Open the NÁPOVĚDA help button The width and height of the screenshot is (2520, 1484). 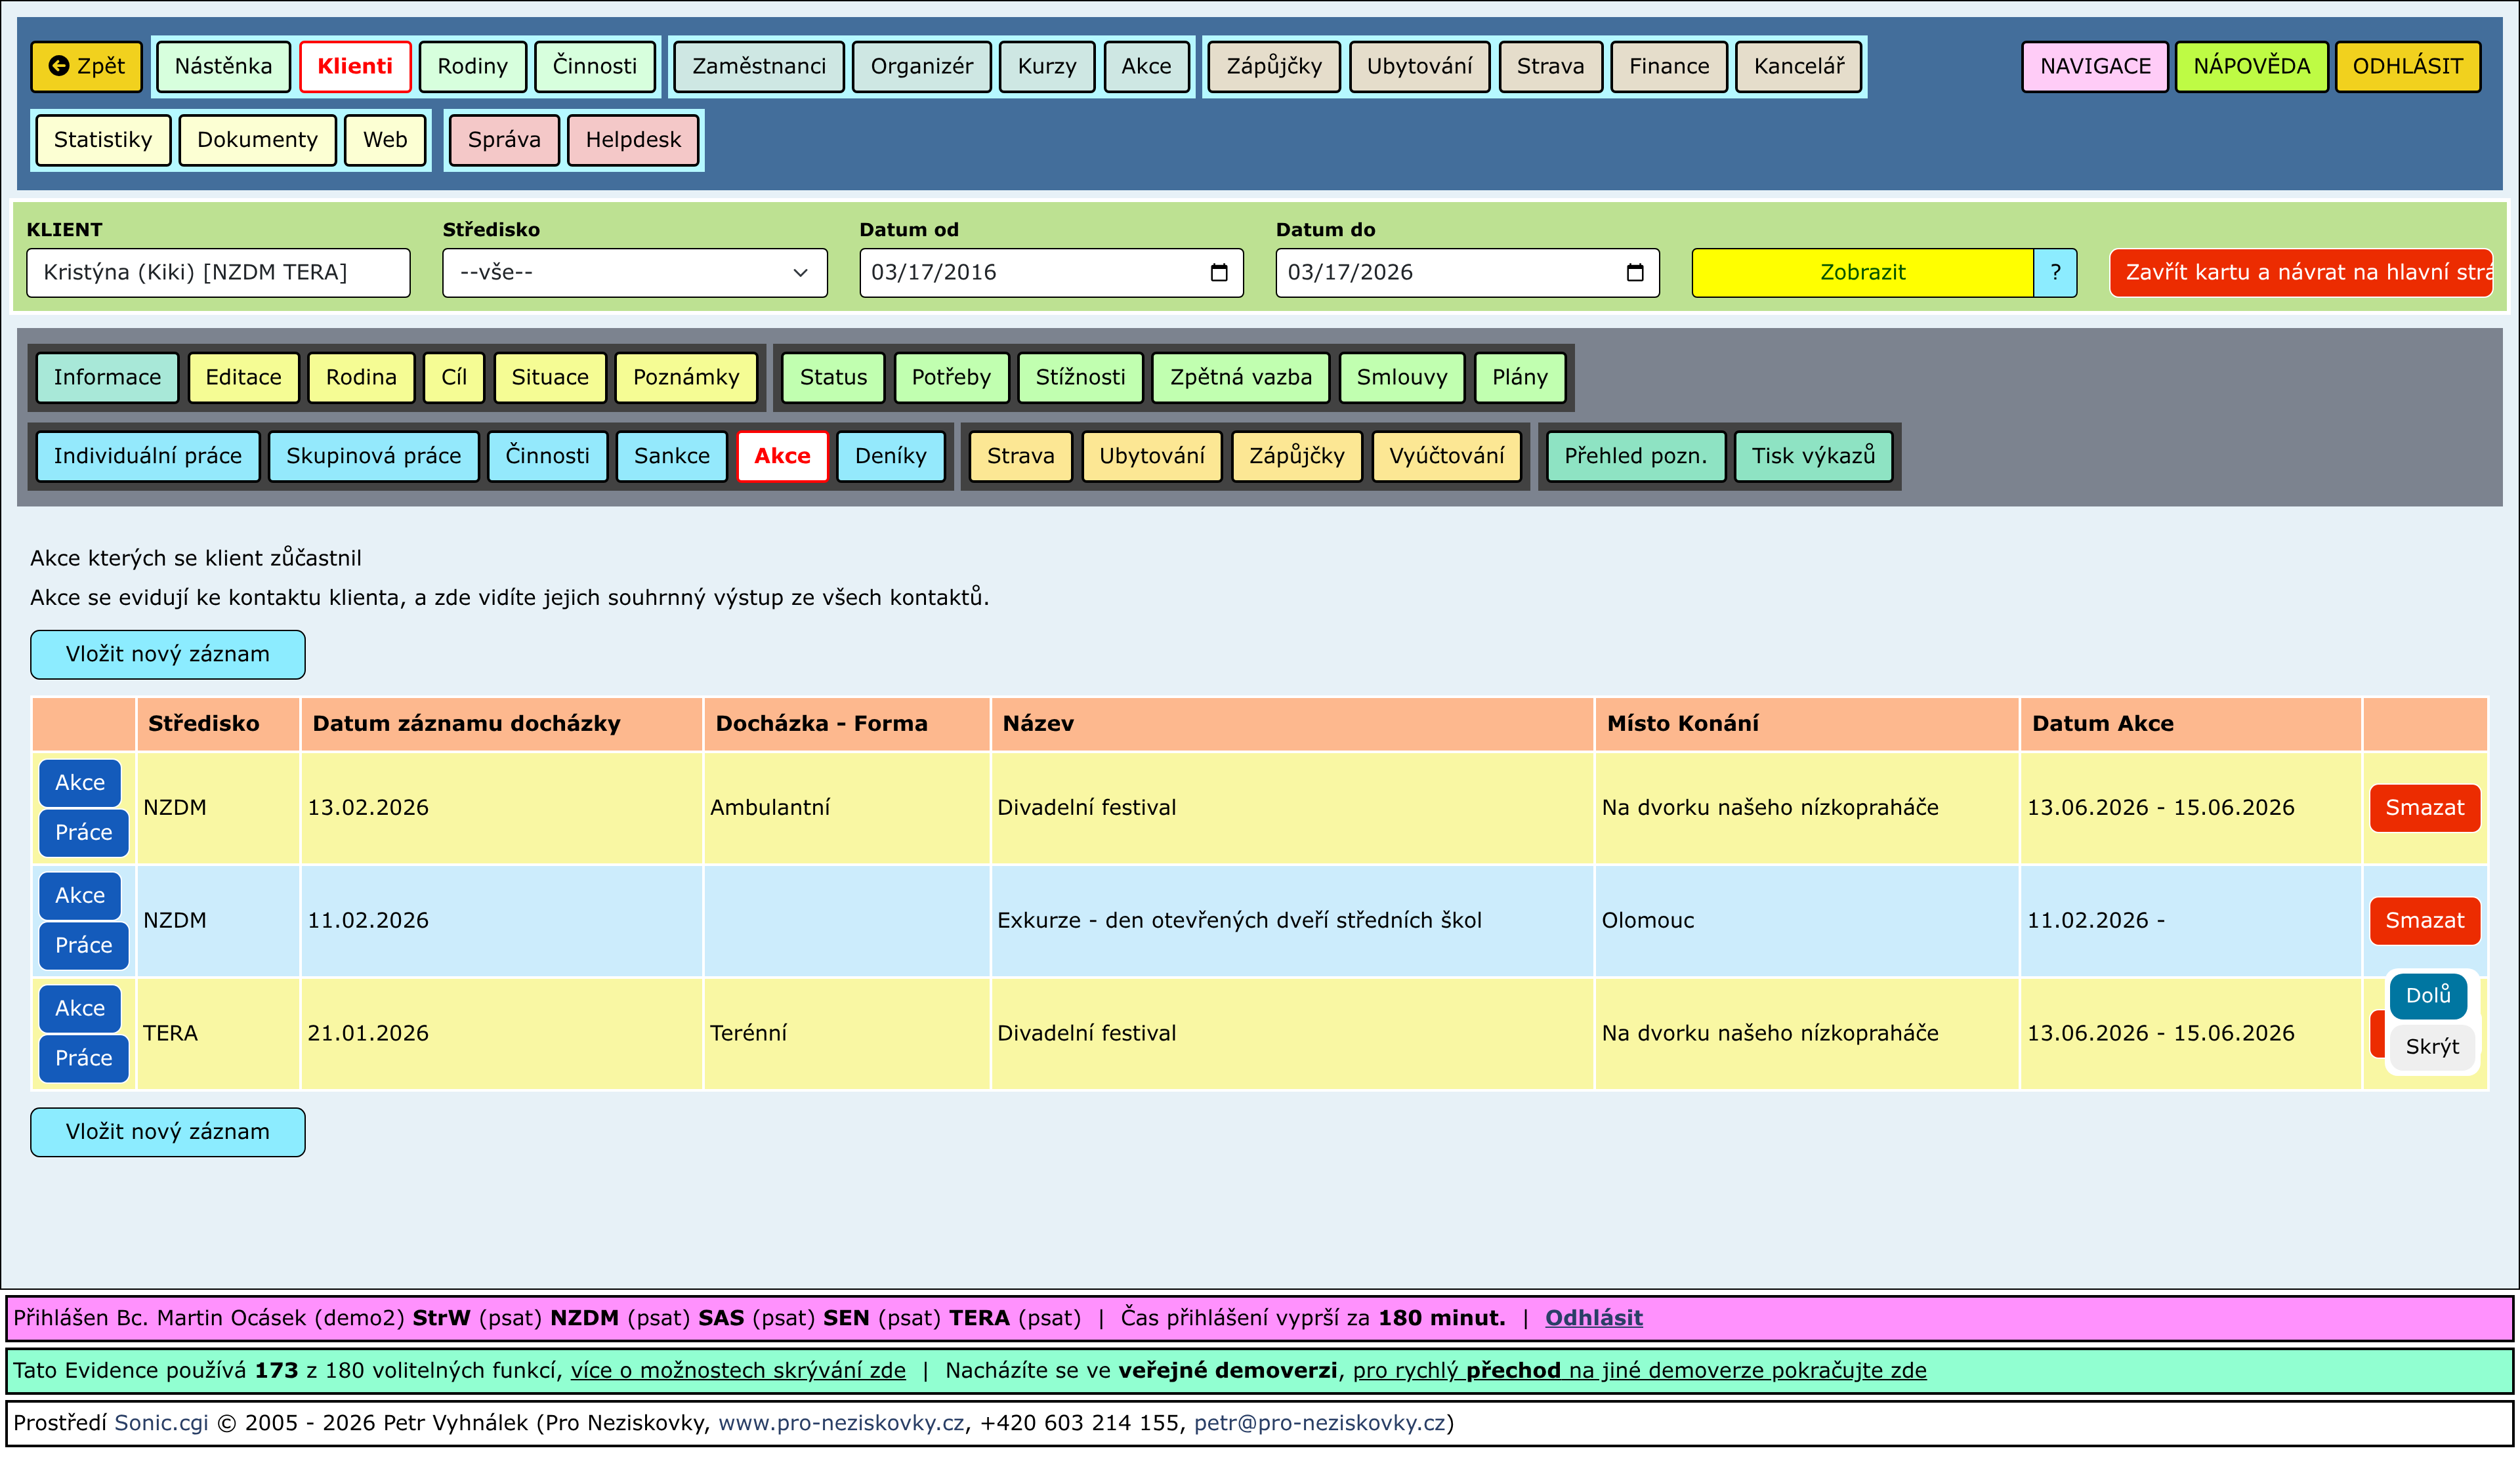[2250, 66]
